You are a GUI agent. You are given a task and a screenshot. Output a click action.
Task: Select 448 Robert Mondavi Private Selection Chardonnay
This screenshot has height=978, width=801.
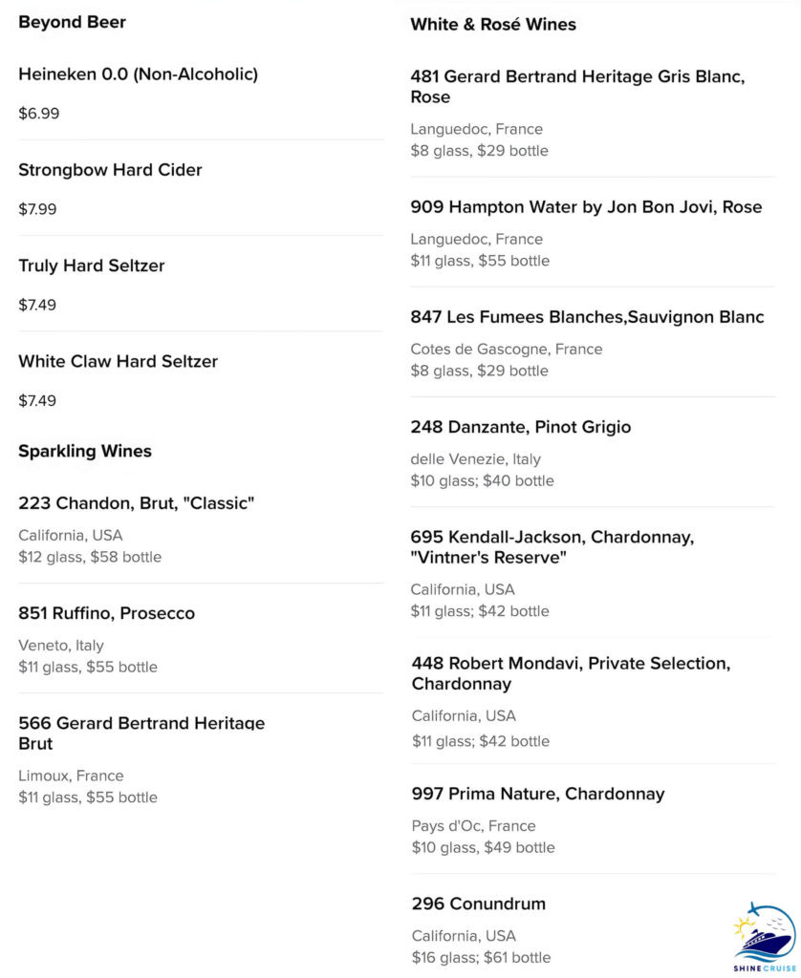pyautogui.click(x=571, y=673)
